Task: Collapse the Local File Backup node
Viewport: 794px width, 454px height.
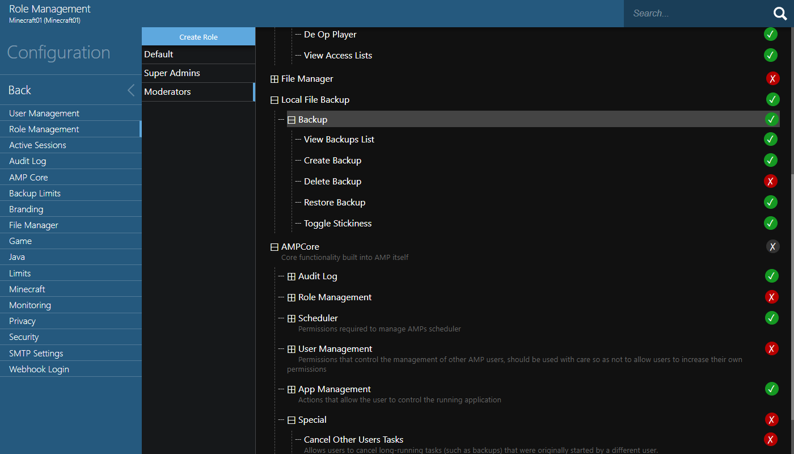Action: coord(274,100)
